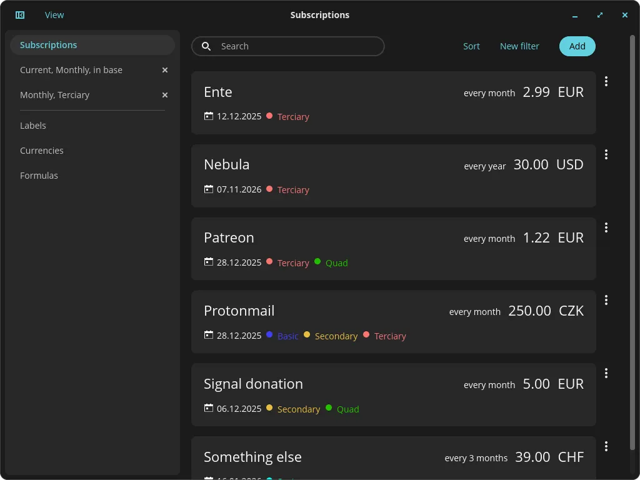
Task: Select the Nebula subscription title
Action: pyautogui.click(x=226, y=164)
